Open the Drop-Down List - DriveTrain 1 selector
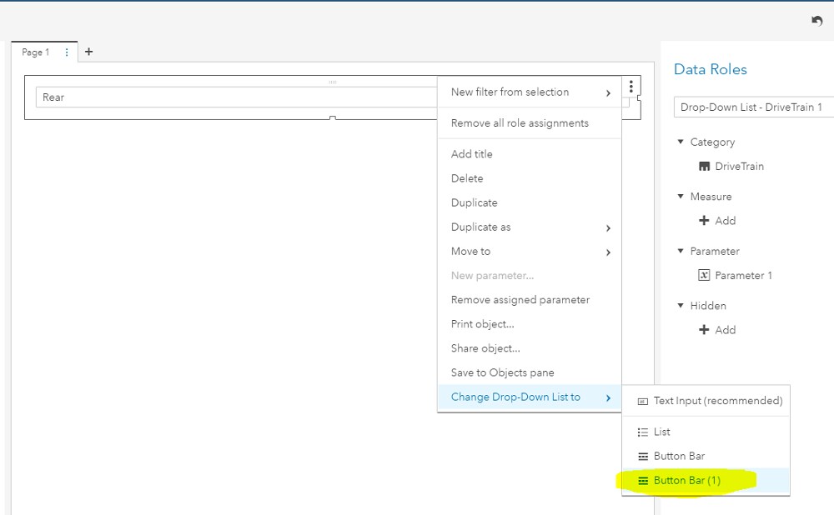The height and width of the screenshot is (515, 834). [x=753, y=107]
